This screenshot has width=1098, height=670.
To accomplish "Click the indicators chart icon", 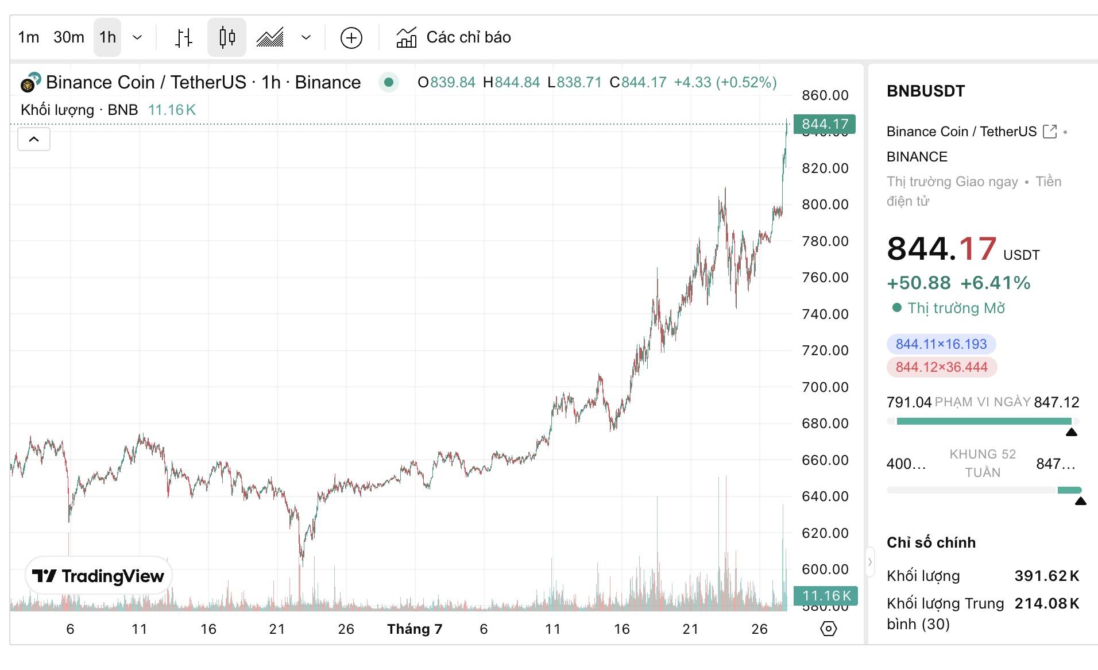I will coord(407,37).
